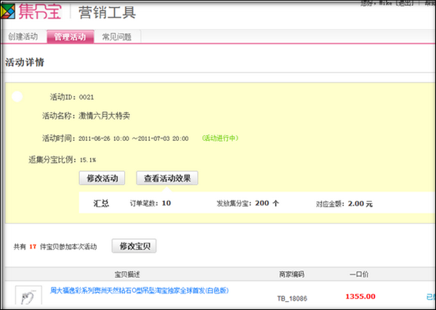436x310 pixels.
Task: Switch to the 管理活动 tab
Action: coord(70,37)
